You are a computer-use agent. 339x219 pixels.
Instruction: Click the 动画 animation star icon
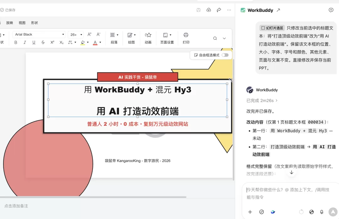point(148,35)
